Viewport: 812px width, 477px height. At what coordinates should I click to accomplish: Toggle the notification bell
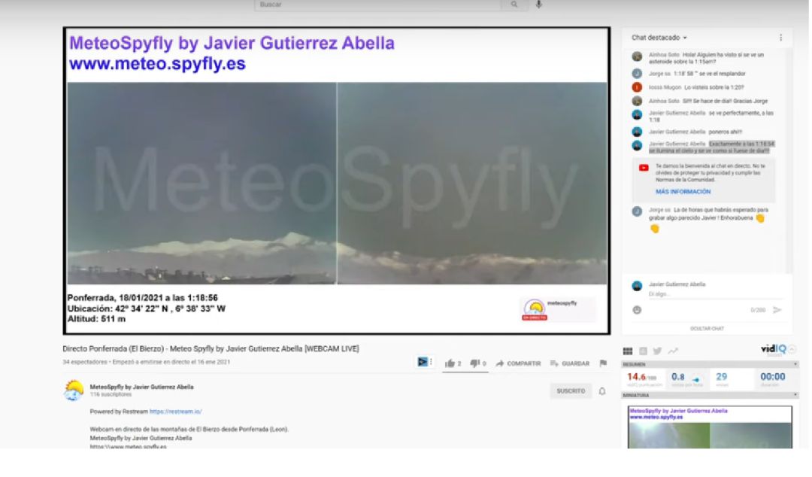tap(601, 391)
